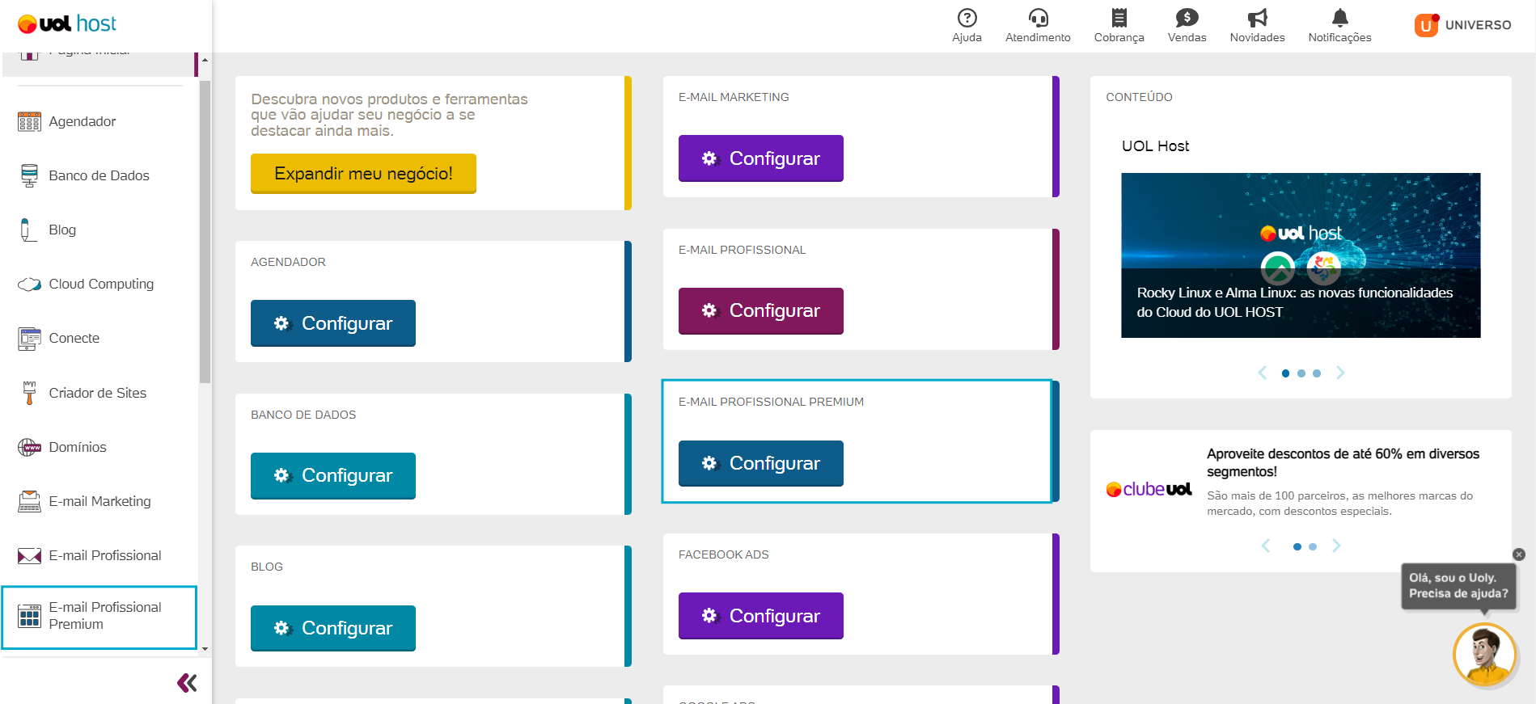Select first Clube UOL carousel dot

tap(1297, 547)
